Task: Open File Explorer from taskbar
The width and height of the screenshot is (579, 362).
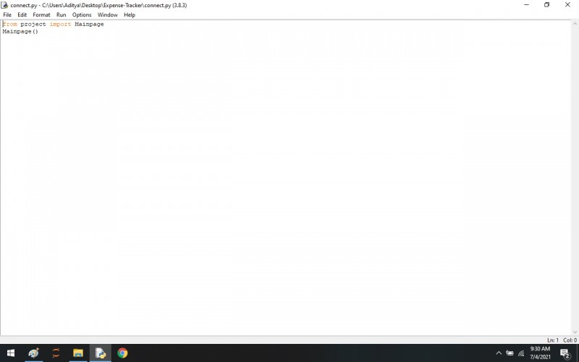Action: [x=78, y=353]
